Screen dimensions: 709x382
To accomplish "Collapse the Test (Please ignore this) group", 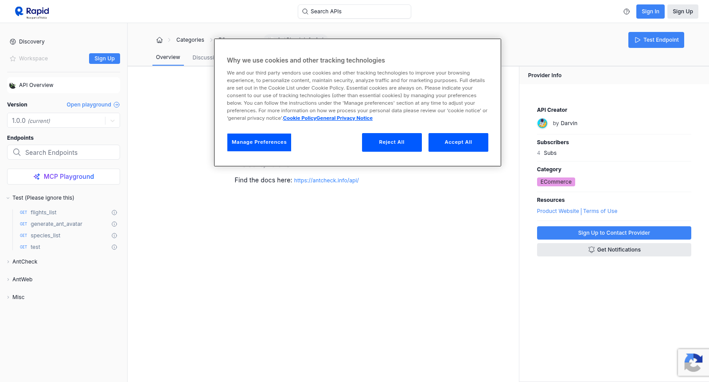I will pyautogui.click(x=43, y=198).
